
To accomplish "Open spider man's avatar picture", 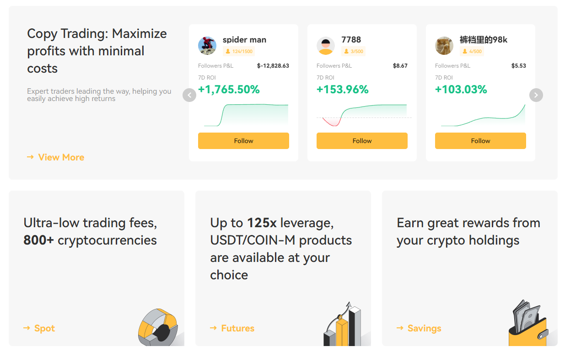I will [207, 46].
